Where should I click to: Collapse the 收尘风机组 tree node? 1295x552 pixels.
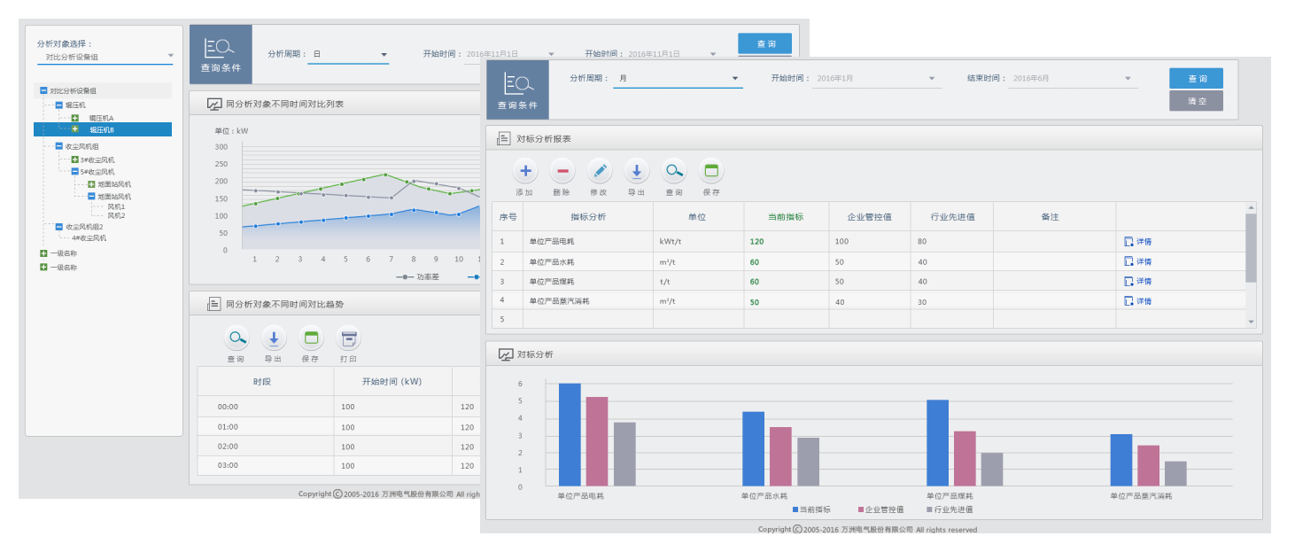click(58, 146)
